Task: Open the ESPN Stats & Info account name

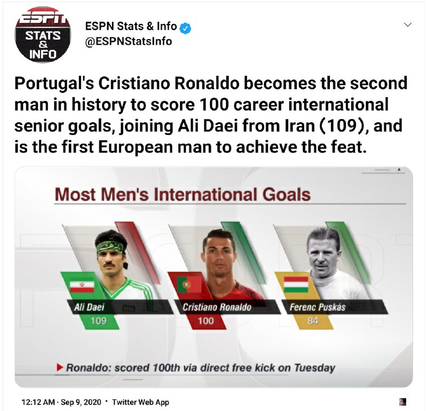Action: click(x=131, y=27)
